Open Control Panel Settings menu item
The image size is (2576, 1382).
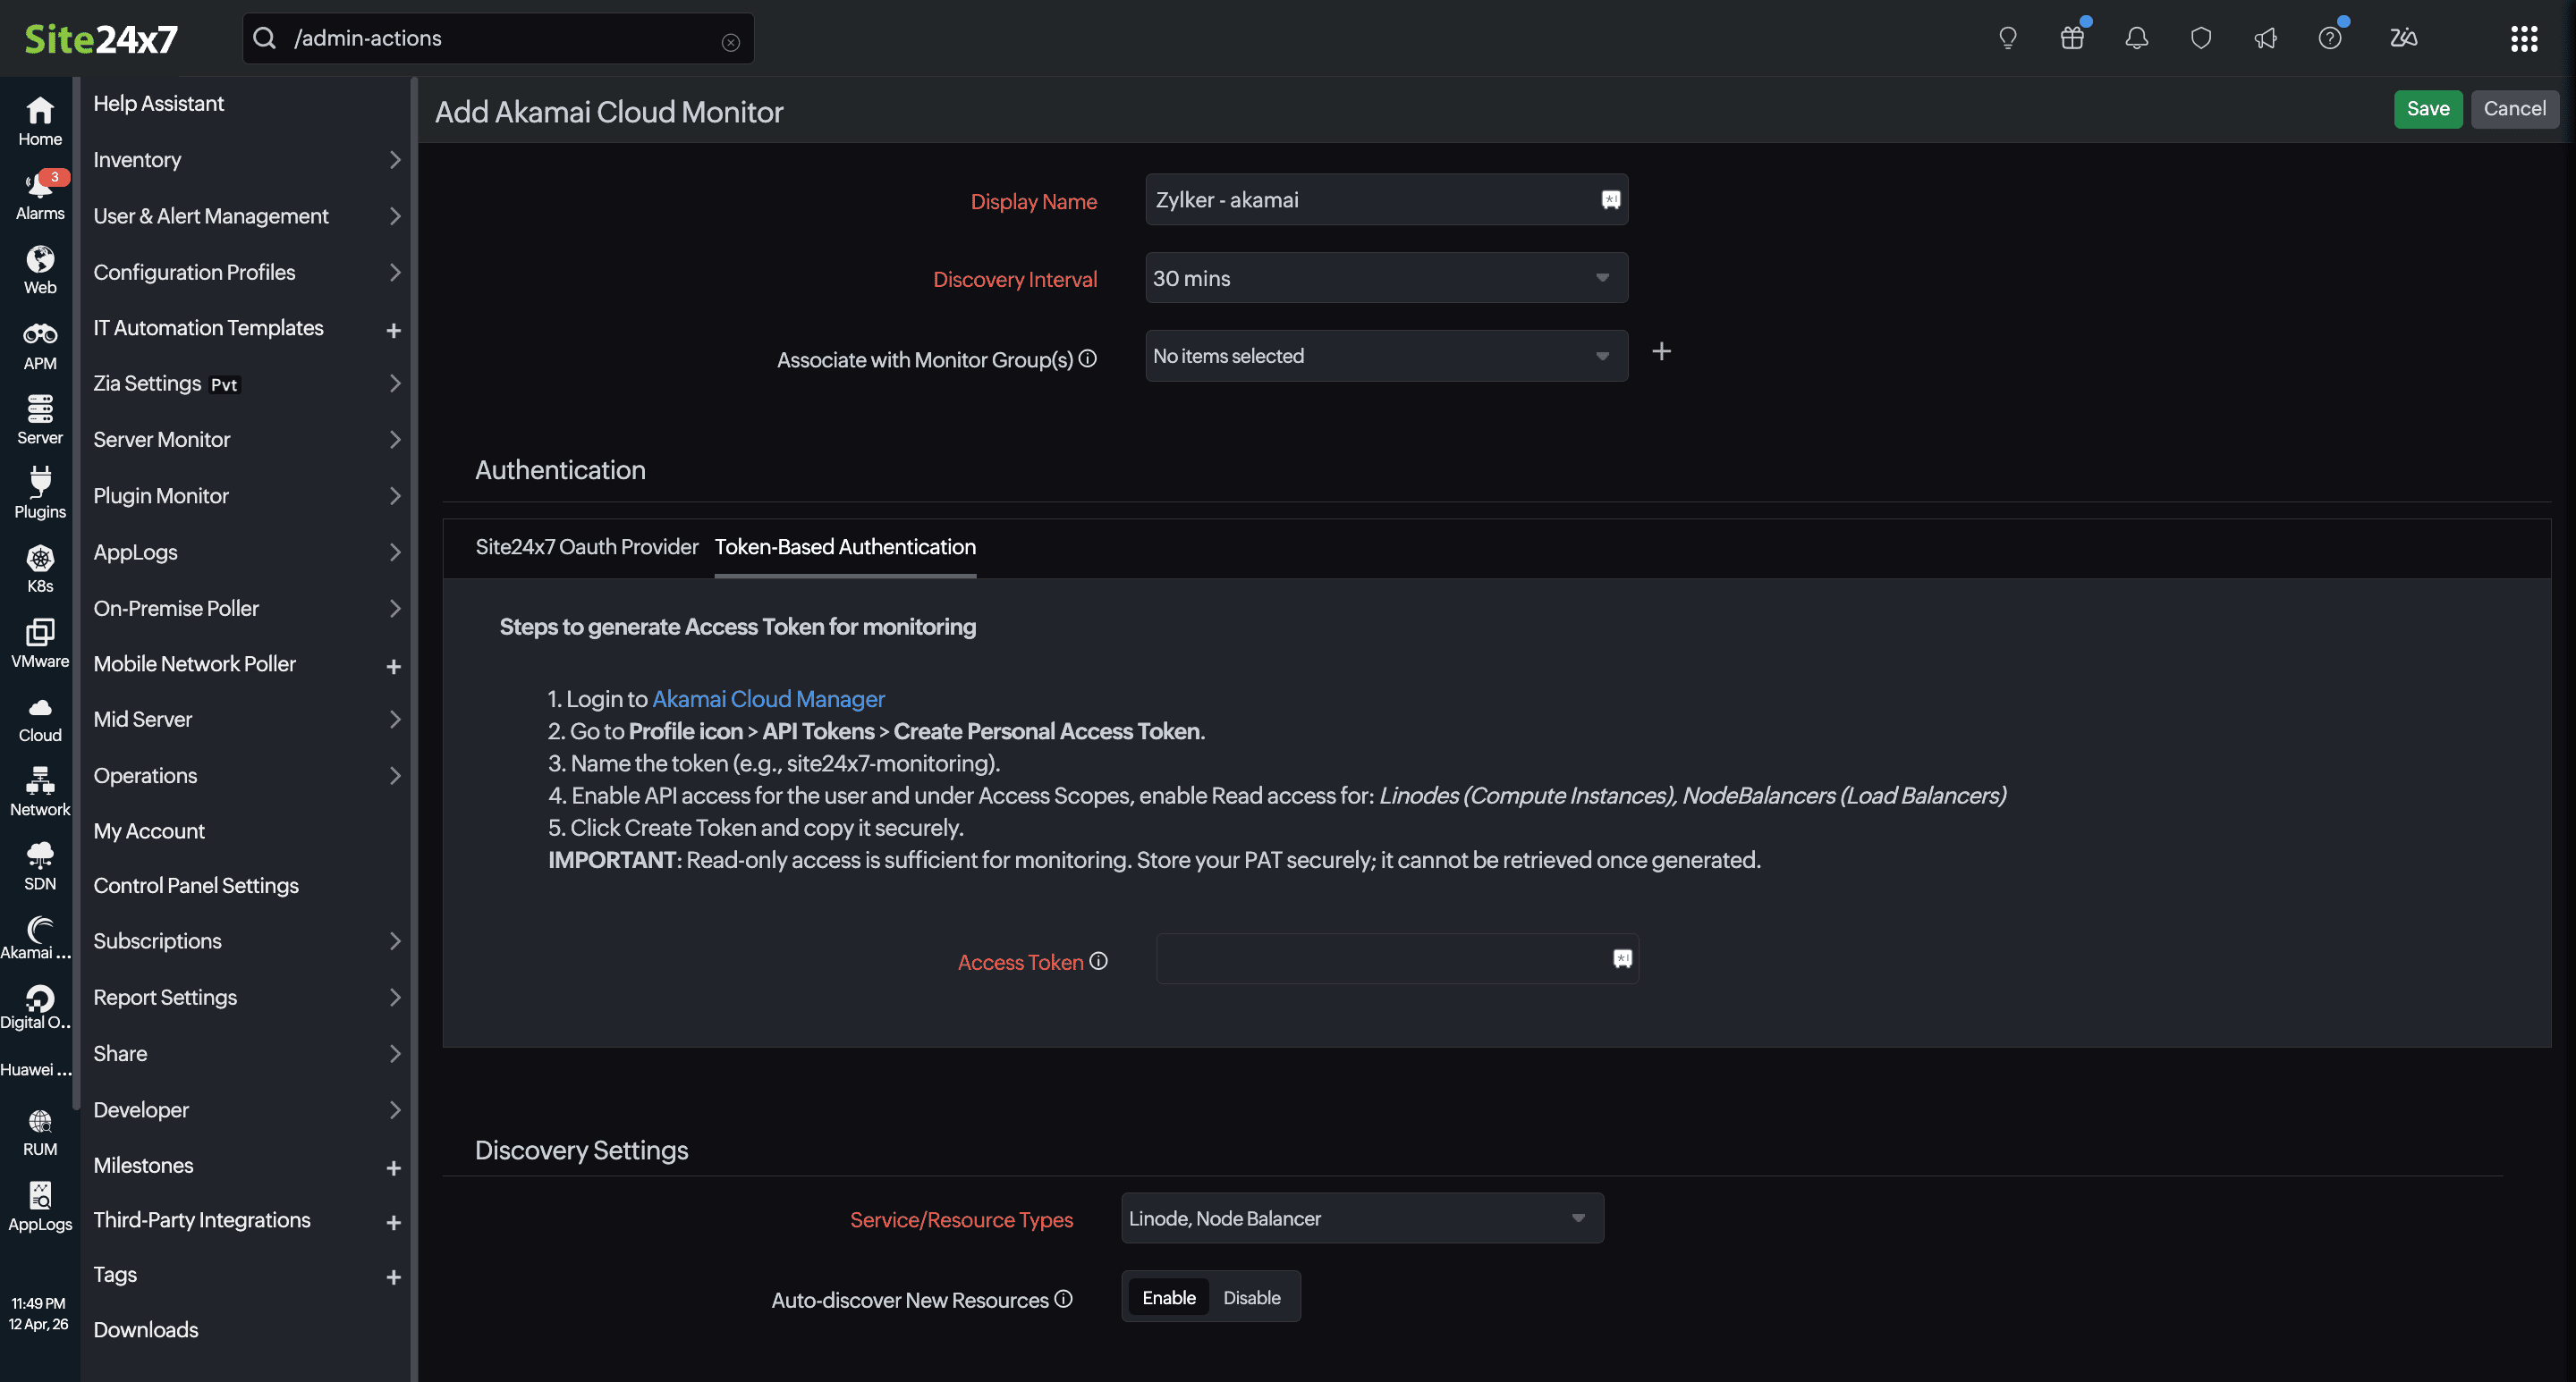coord(196,885)
